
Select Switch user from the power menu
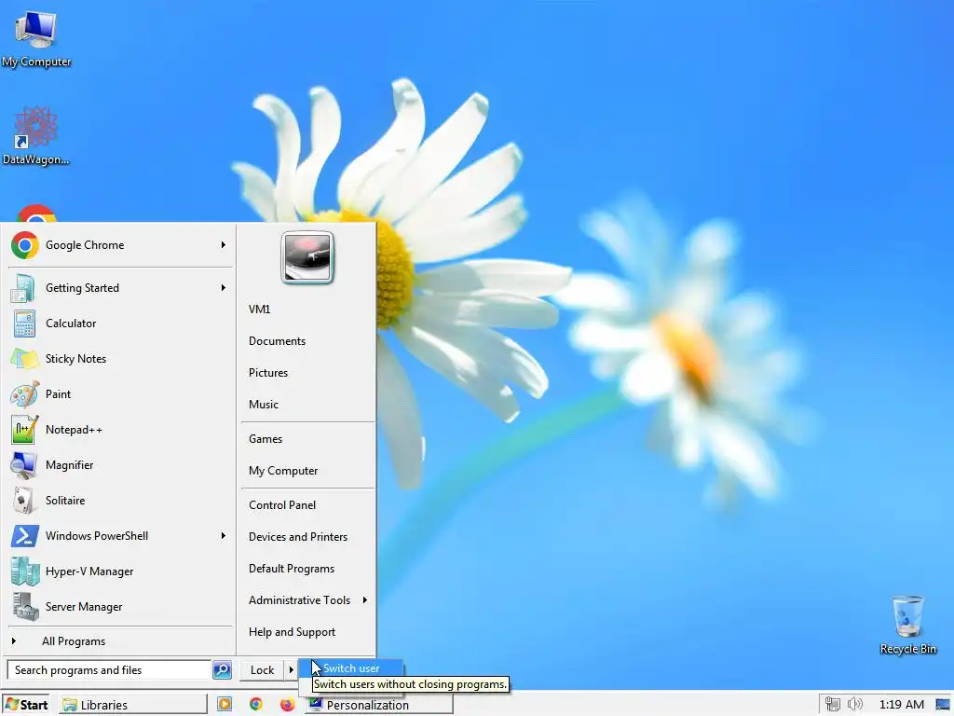[351, 668]
